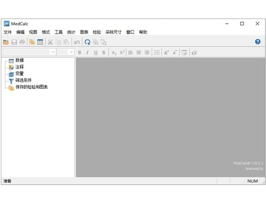The height and width of the screenshot is (203, 266).
Task: Toggle Italic formatting
Action: point(87,52)
